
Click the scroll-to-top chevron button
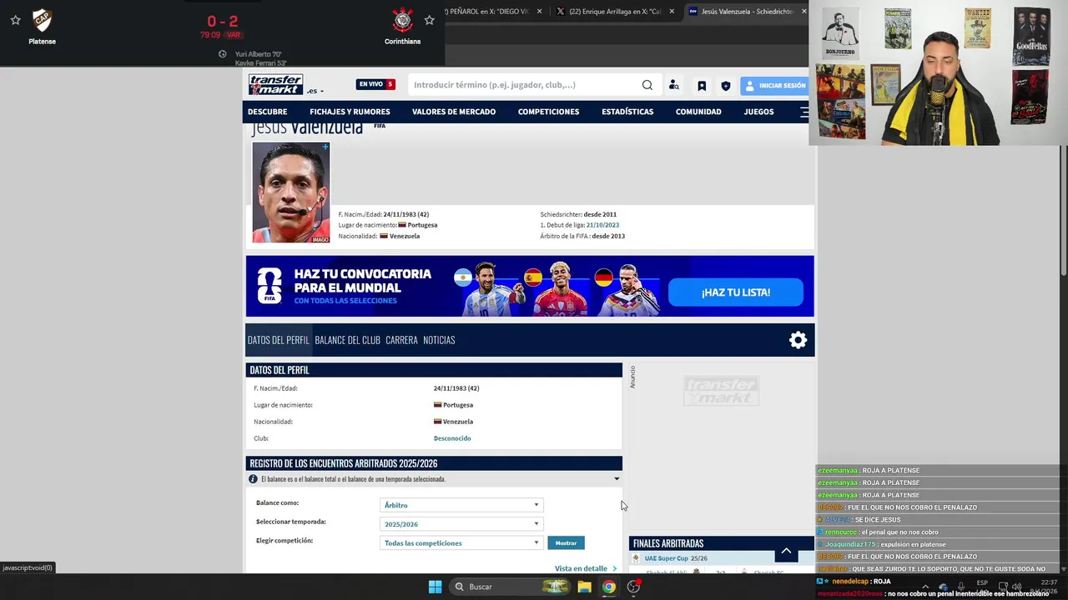tap(786, 551)
